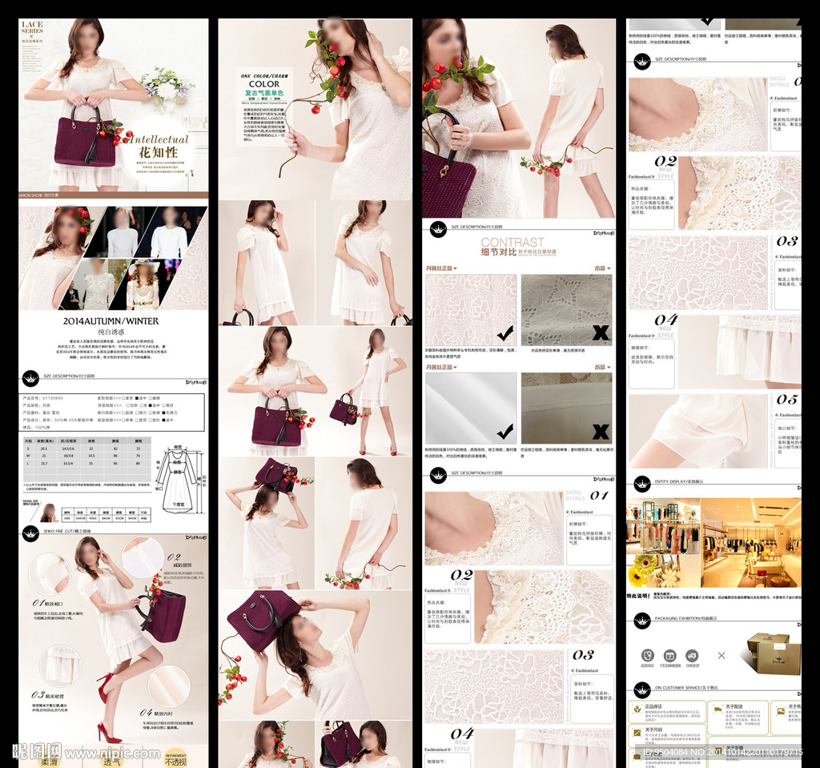
Task: Click the crown icon above the CONTRAST title
Action: click(x=438, y=229)
